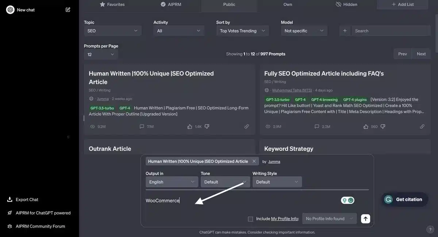This screenshot has height=237, width=438.
Task: Open the Output in English dropdown
Action: [x=172, y=182]
